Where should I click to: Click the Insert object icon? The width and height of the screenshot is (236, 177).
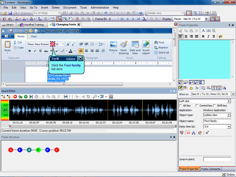tap(146, 45)
